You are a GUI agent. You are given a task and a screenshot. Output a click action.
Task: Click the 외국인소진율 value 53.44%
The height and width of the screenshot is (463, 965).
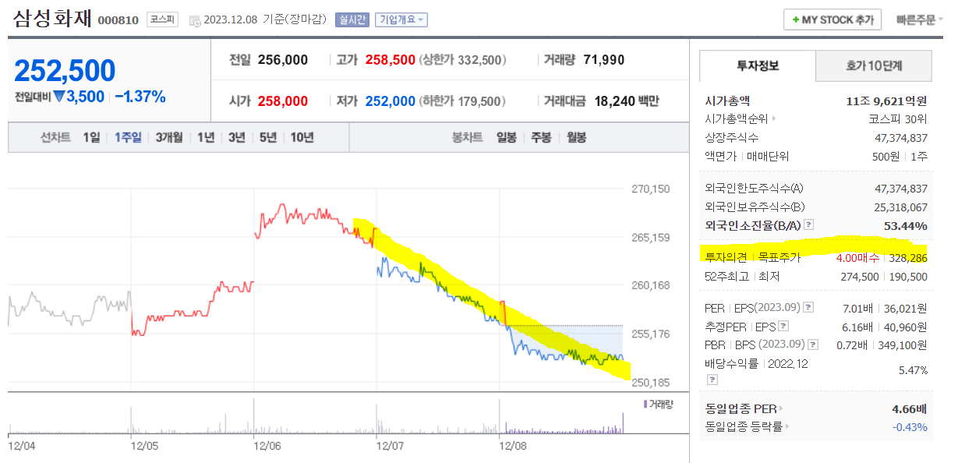(906, 226)
